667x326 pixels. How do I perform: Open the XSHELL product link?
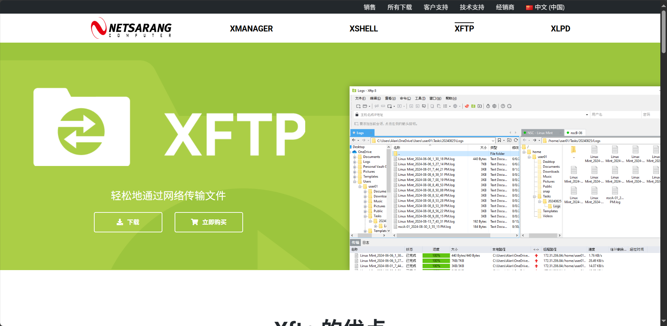coord(364,29)
